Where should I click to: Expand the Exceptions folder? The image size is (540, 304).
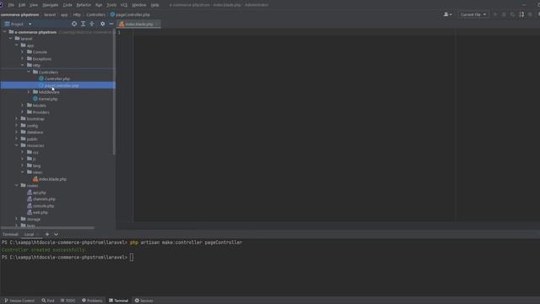[x=23, y=59]
